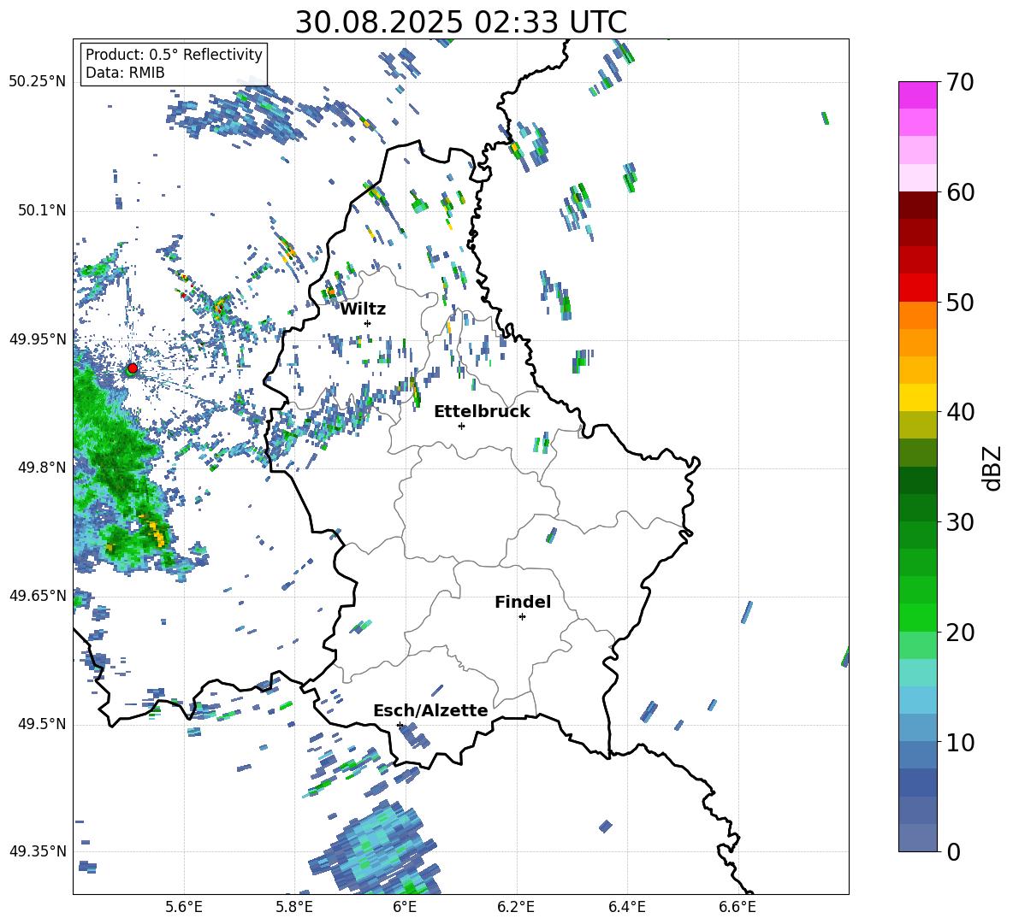Click the Findel station cross marker
The width and height of the screenshot is (1013, 924).
(522, 617)
